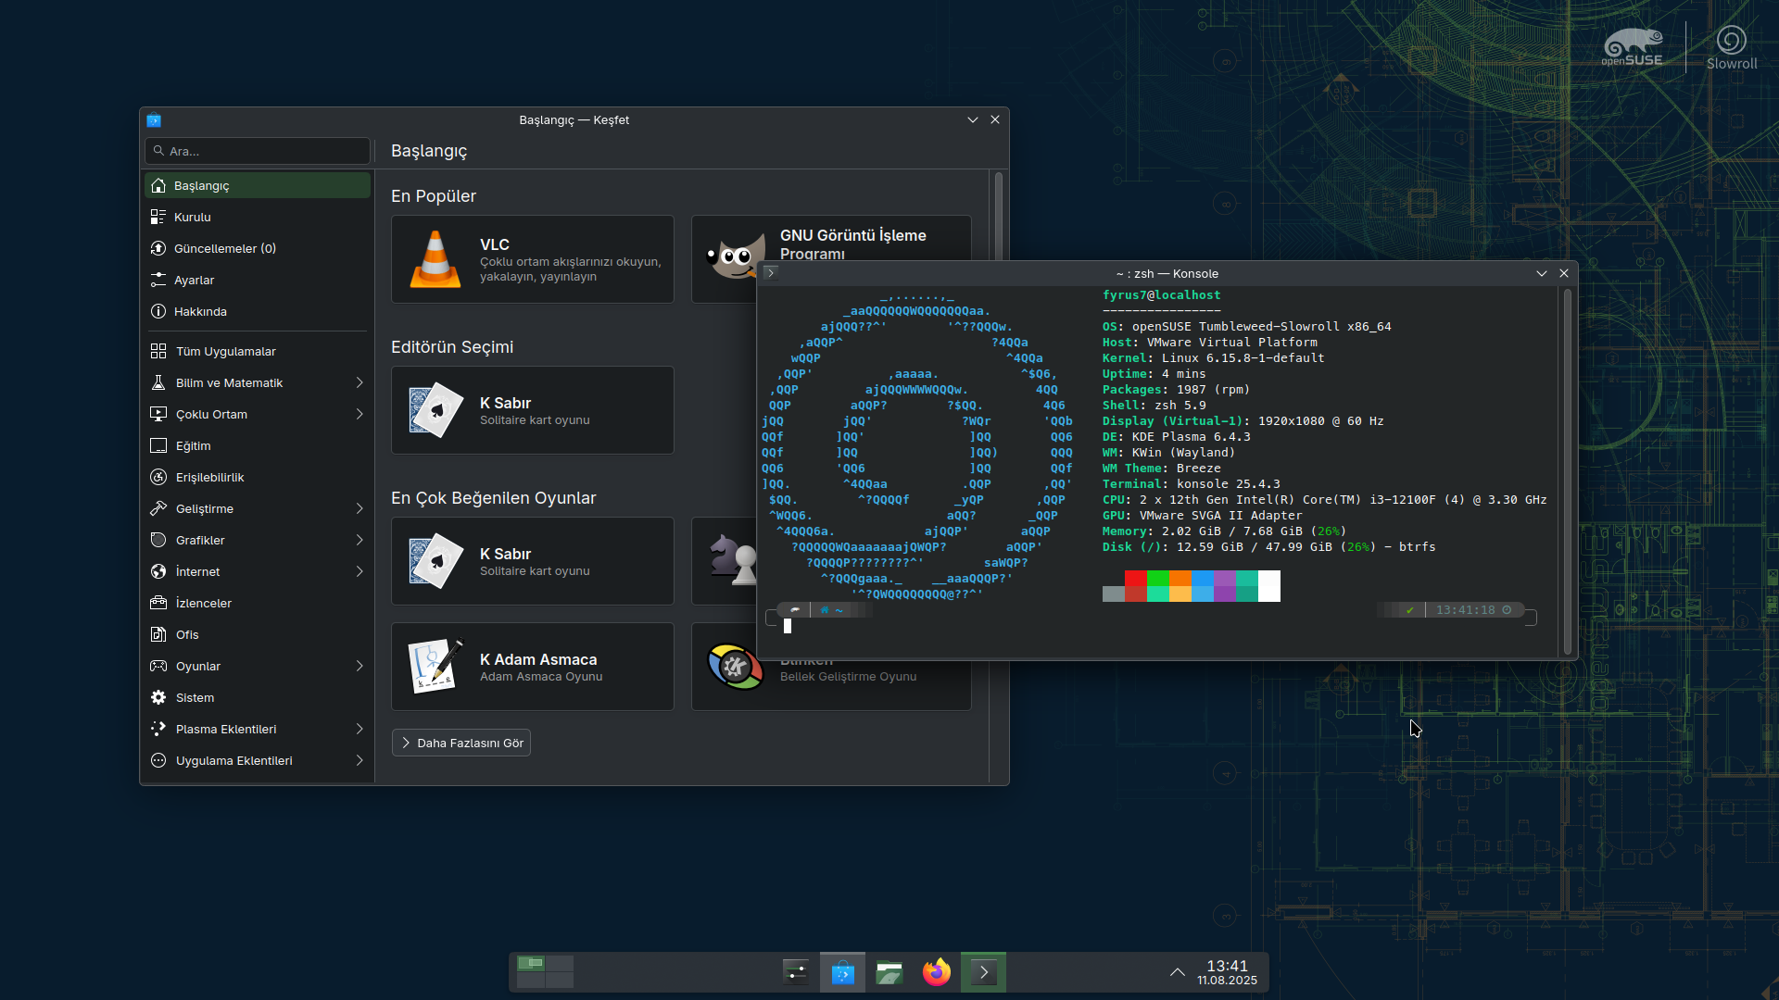Viewport: 1779px width, 1000px height.
Task: Click the Eğitim category icon
Action: 158,445
